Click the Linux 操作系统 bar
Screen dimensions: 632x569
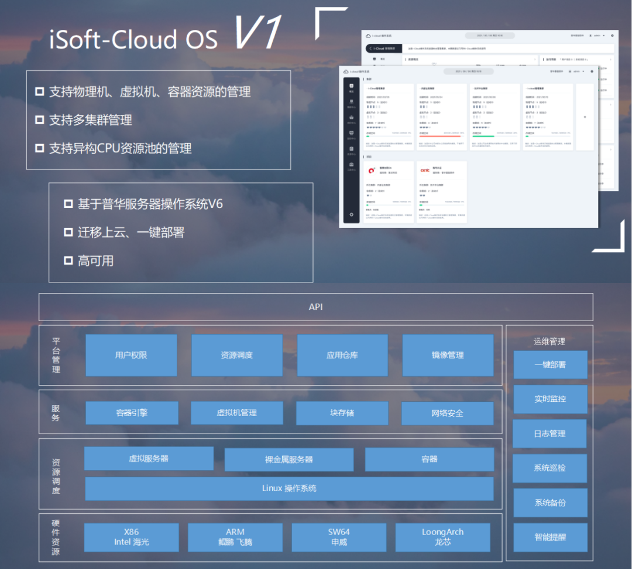pos(289,489)
